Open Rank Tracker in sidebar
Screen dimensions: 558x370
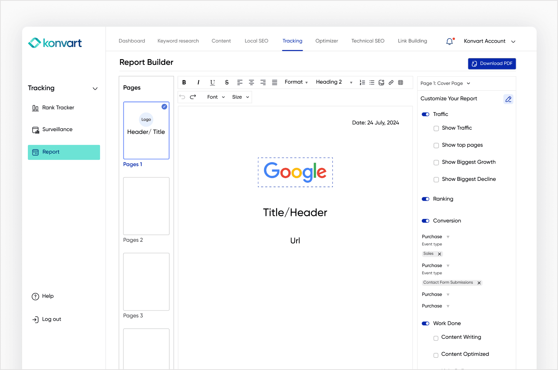click(53, 108)
